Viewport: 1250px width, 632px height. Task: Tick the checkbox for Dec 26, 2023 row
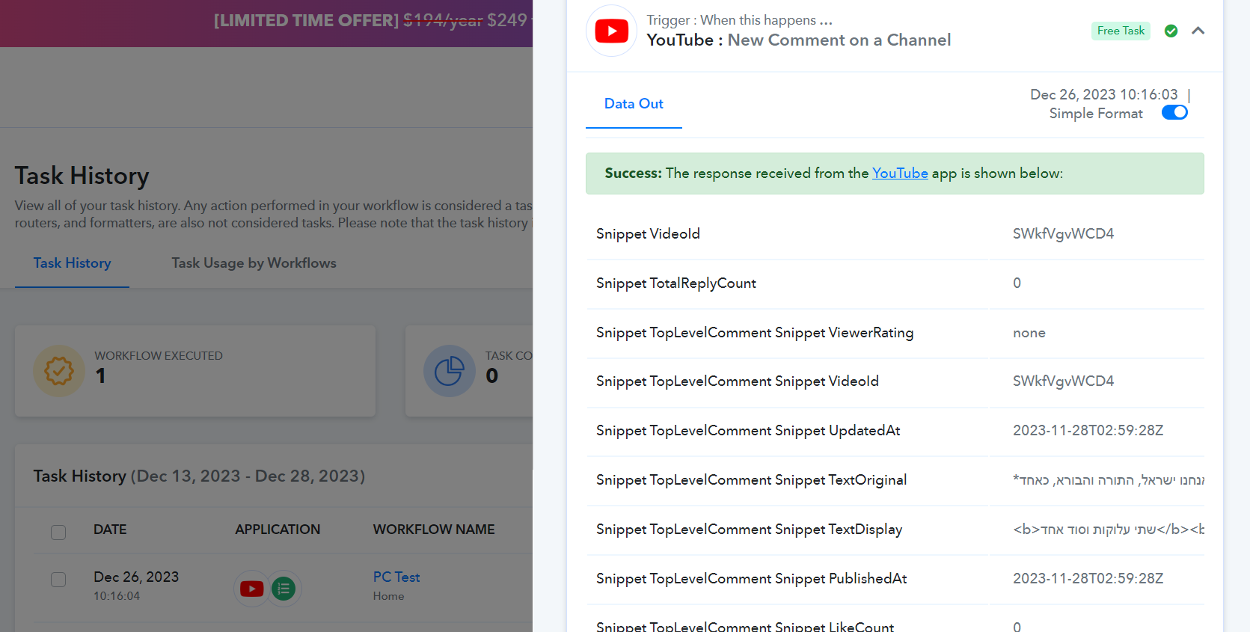coord(58,580)
